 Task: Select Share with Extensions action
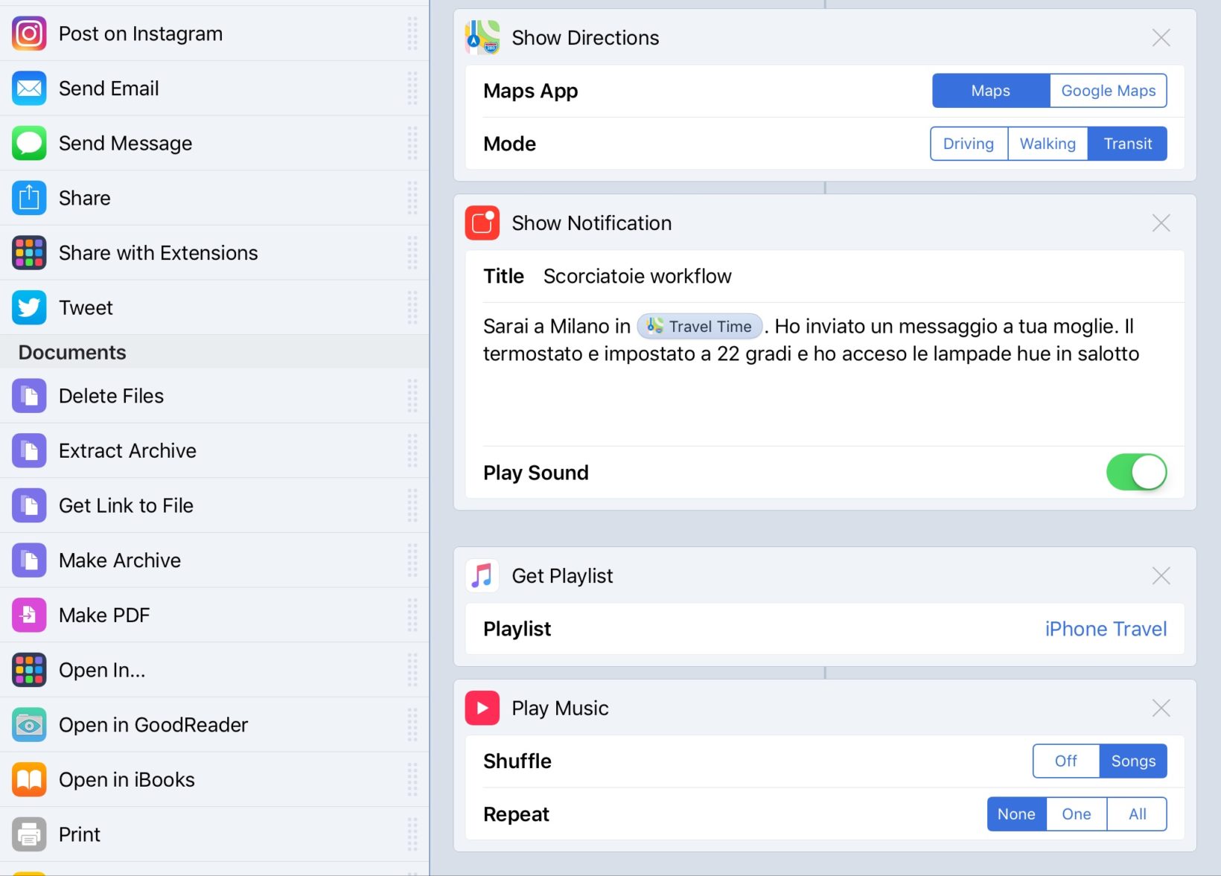[158, 253]
